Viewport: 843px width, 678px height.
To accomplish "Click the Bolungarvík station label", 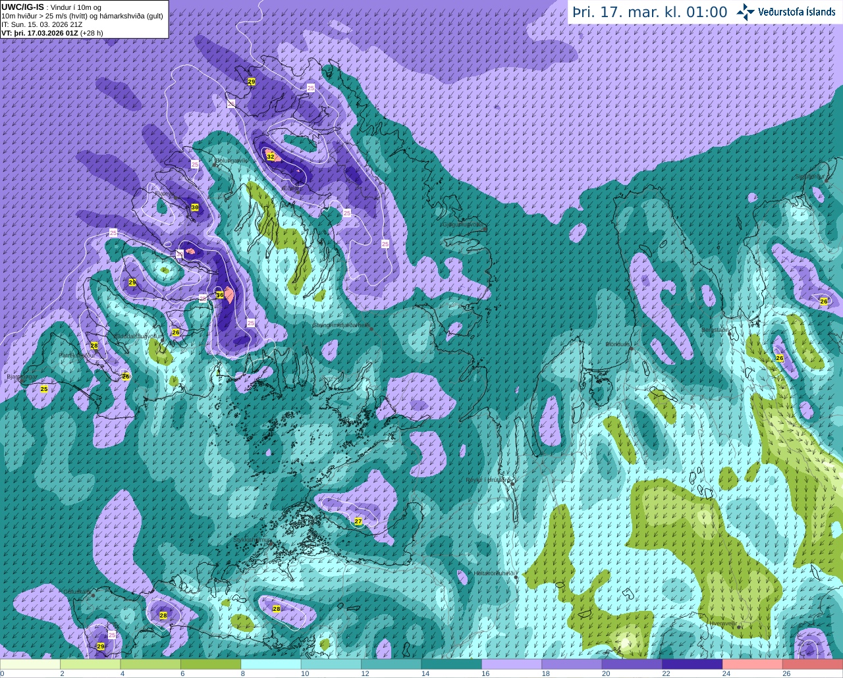I will click(x=231, y=160).
